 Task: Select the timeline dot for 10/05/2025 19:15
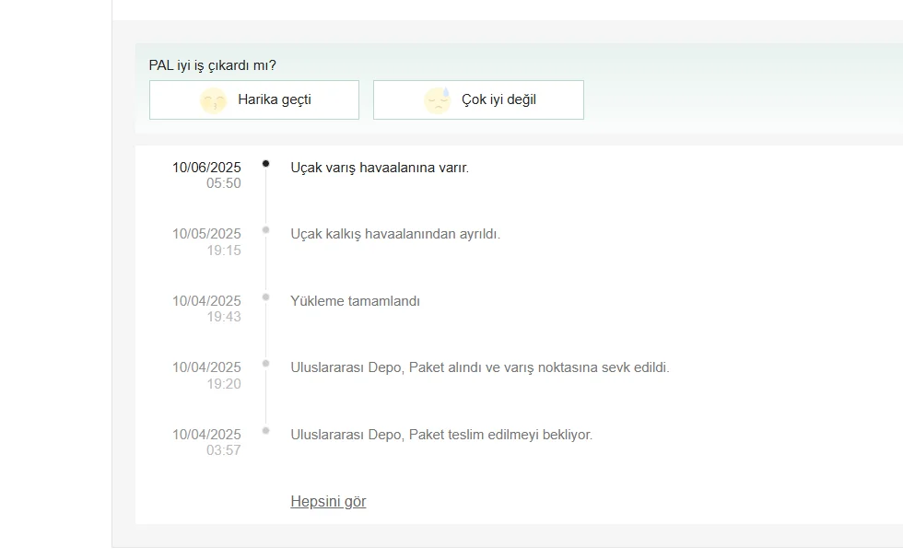point(265,230)
